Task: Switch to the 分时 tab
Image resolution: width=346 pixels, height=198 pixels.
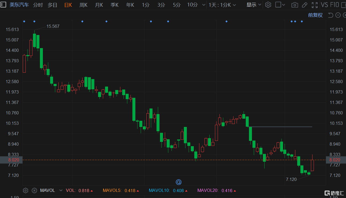Action: click(38, 5)
